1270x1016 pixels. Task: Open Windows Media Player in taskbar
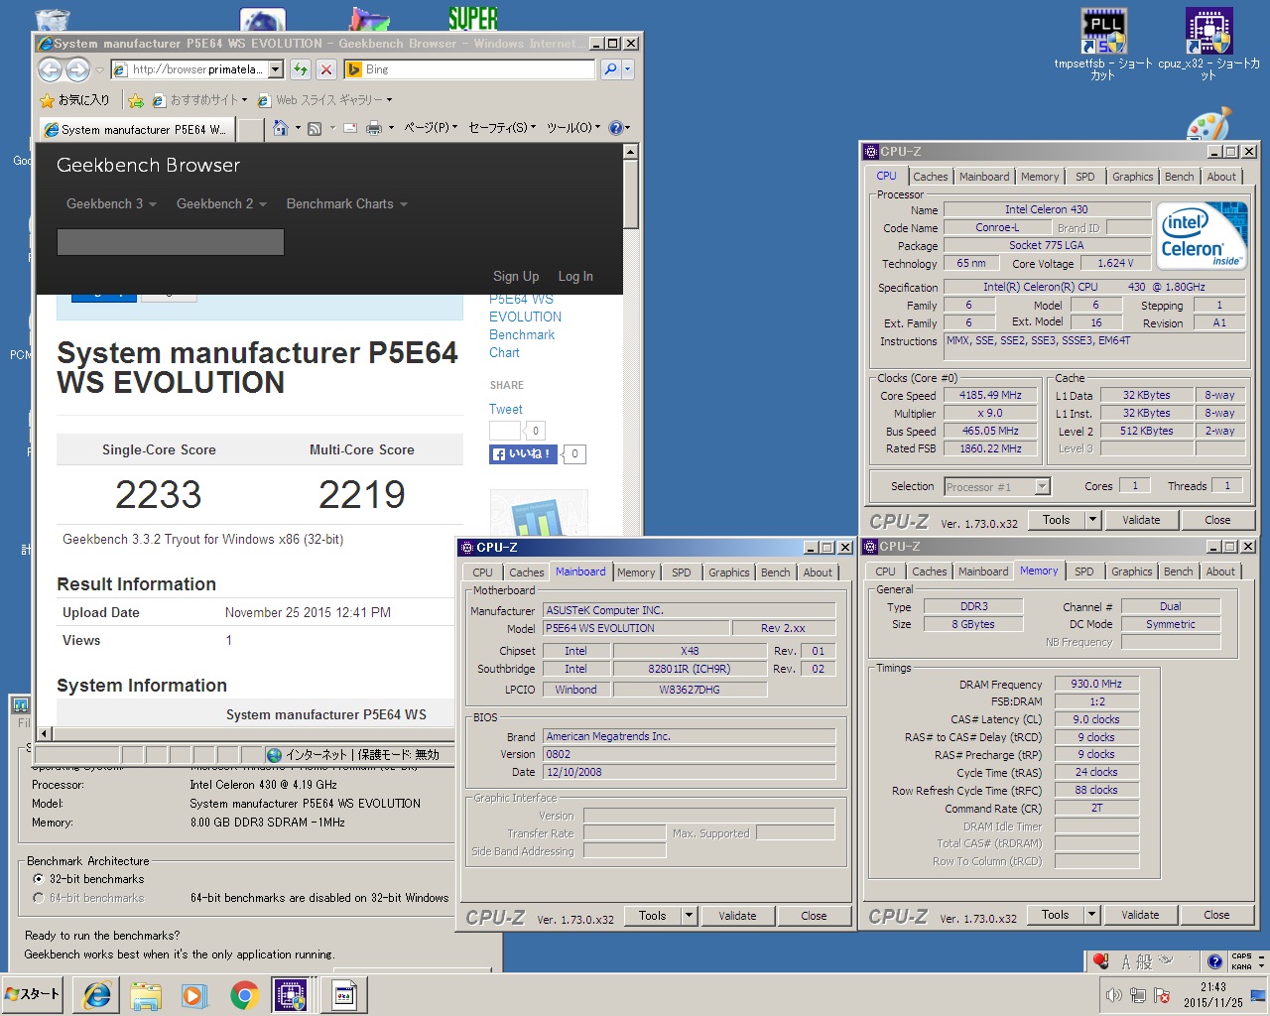(193, 995)
